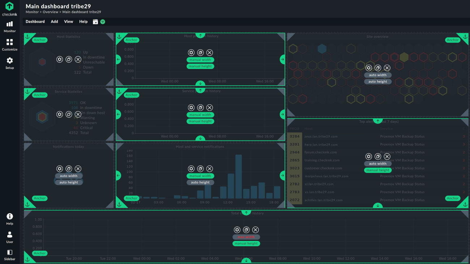Image resolution: width=470 pixels, height=264 pixels.
Task: Edit properties of the Host Statistics dashlet
Action: click(60, 59)
